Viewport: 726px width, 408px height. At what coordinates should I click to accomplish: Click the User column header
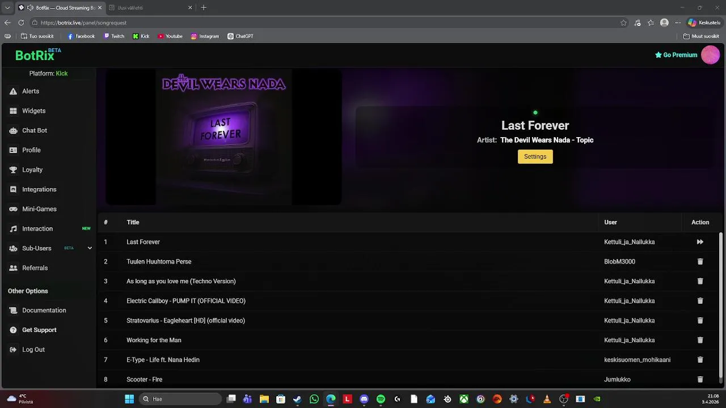[x=610, y=222]
